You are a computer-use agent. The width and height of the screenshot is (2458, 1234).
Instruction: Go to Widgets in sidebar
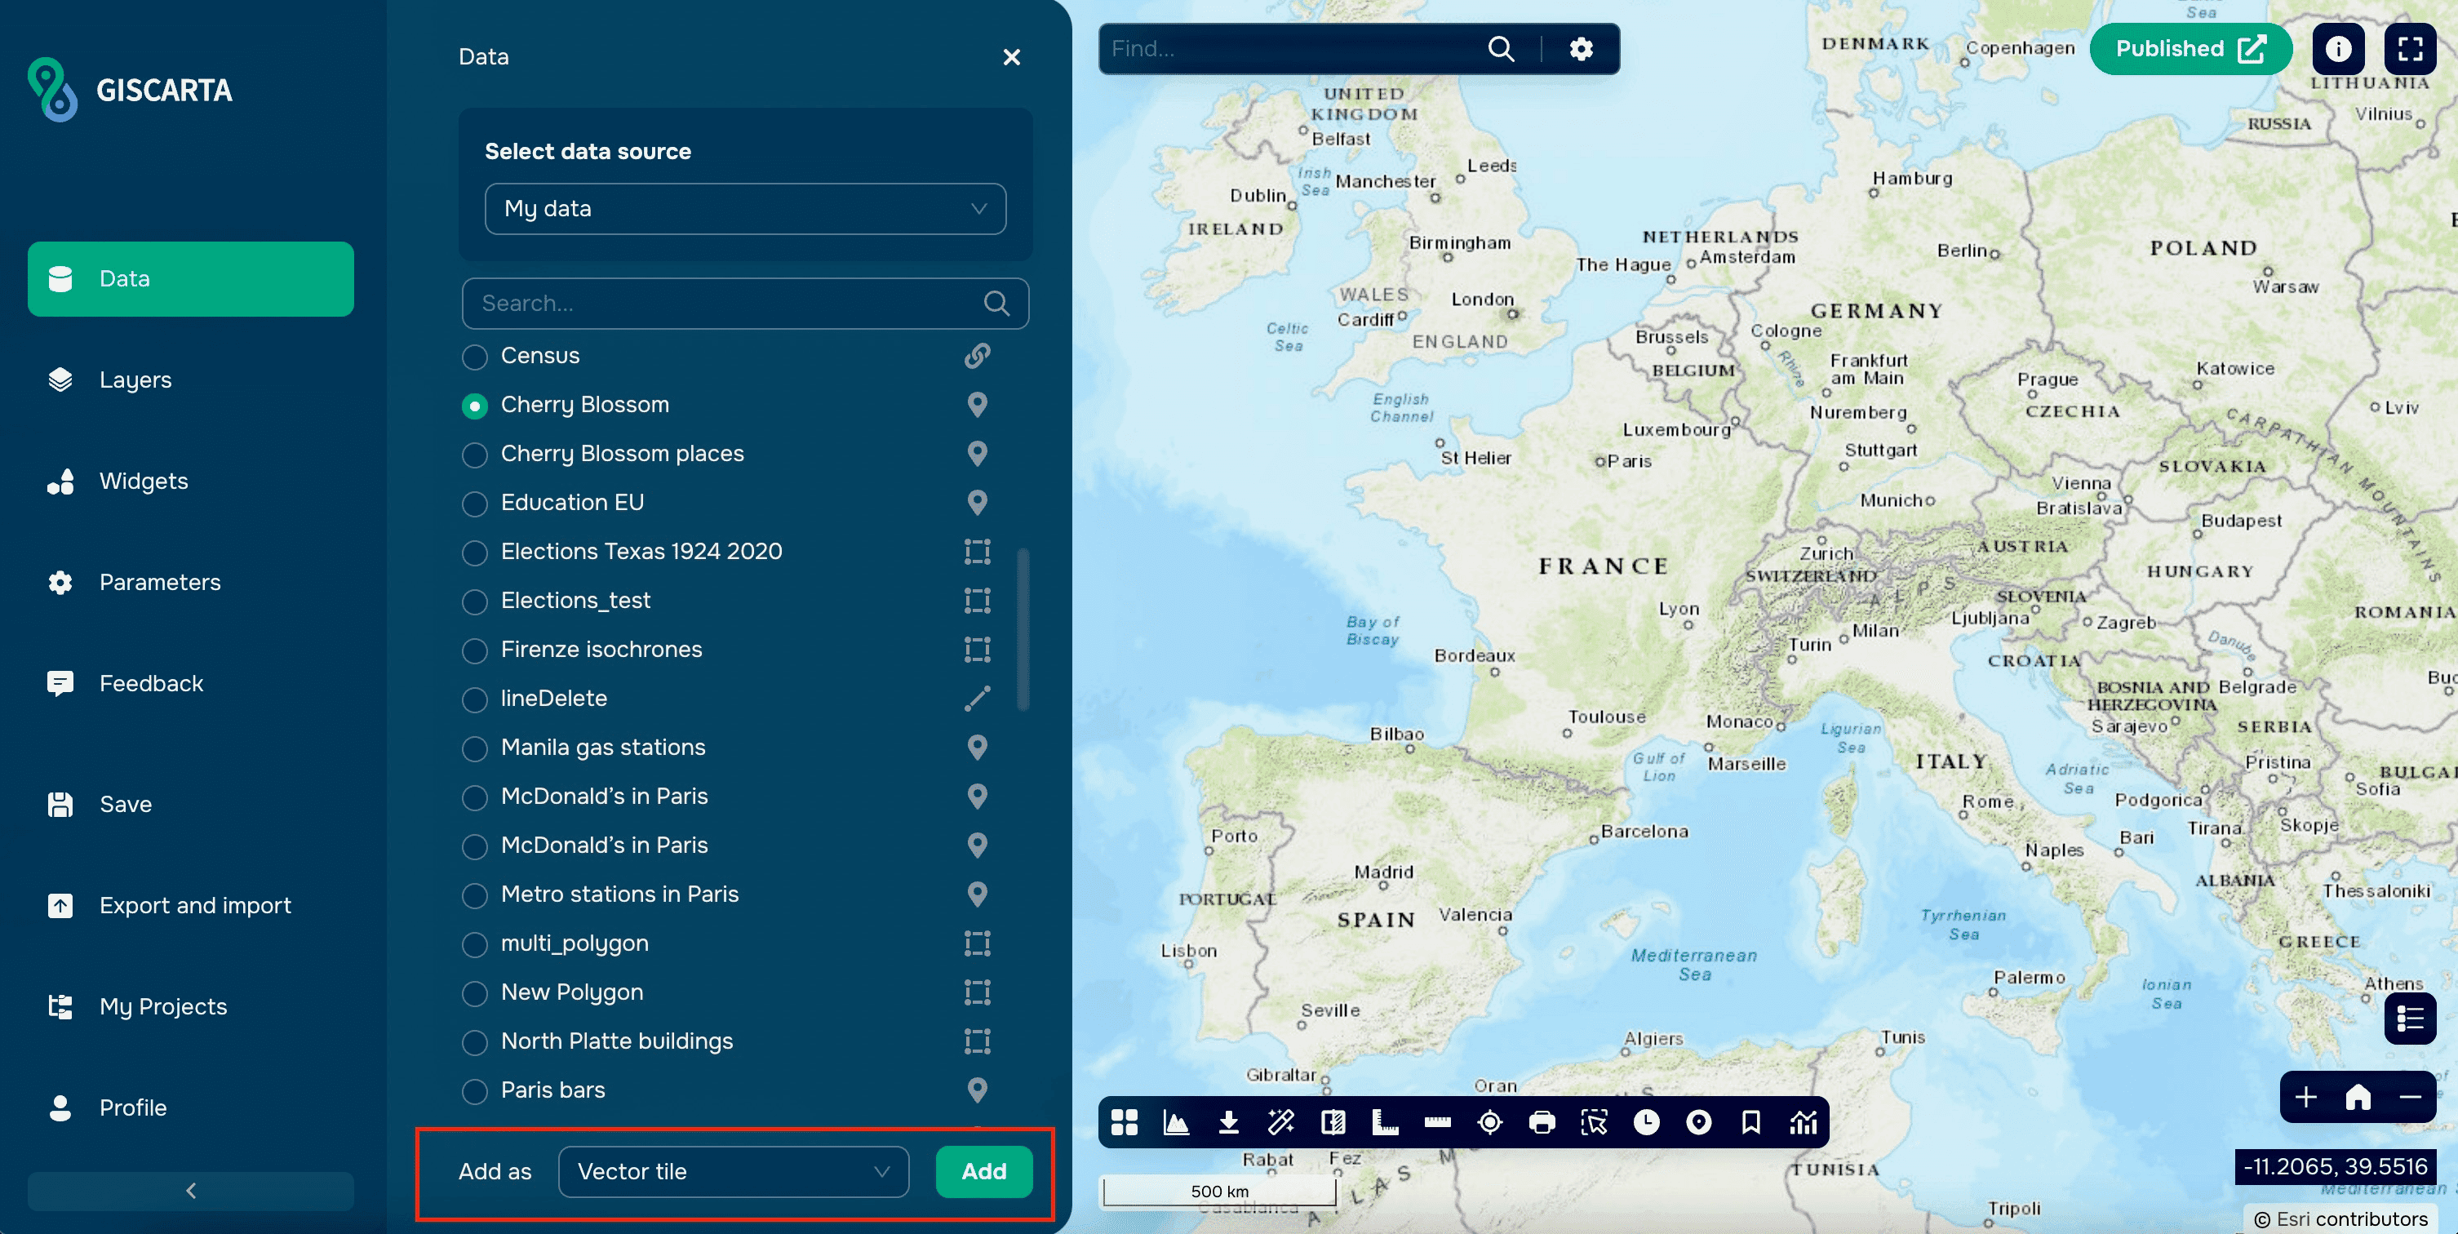143,481
